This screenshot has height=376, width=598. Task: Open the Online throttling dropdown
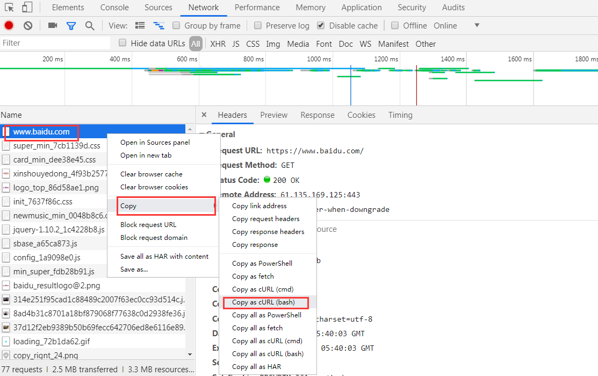point(477,25)
